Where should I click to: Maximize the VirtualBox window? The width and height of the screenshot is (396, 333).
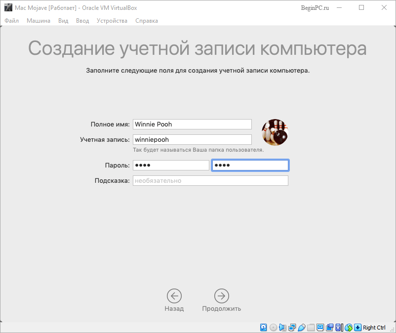click(x=361, y=7)
